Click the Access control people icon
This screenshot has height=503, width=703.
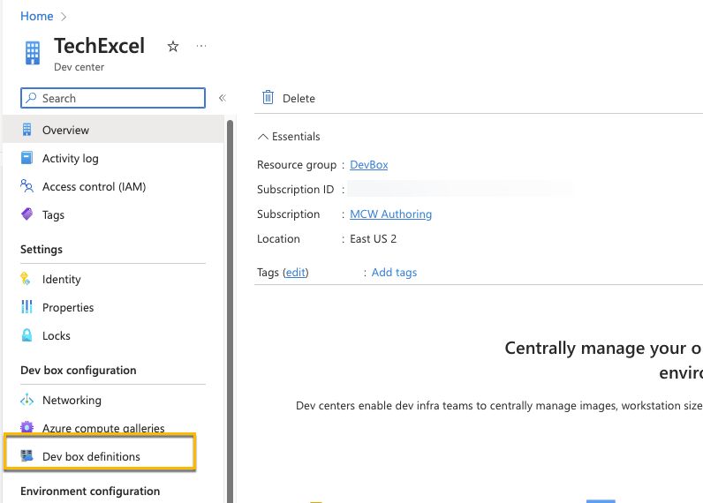pyautogui.click(x=26, y=186)
